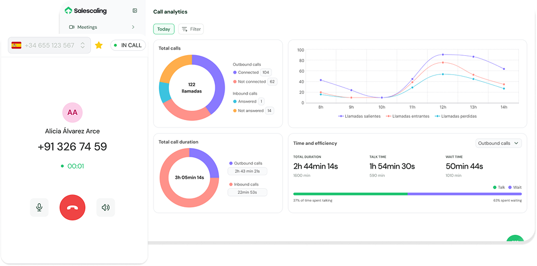Mute the microphone in the call

(39, 207)
